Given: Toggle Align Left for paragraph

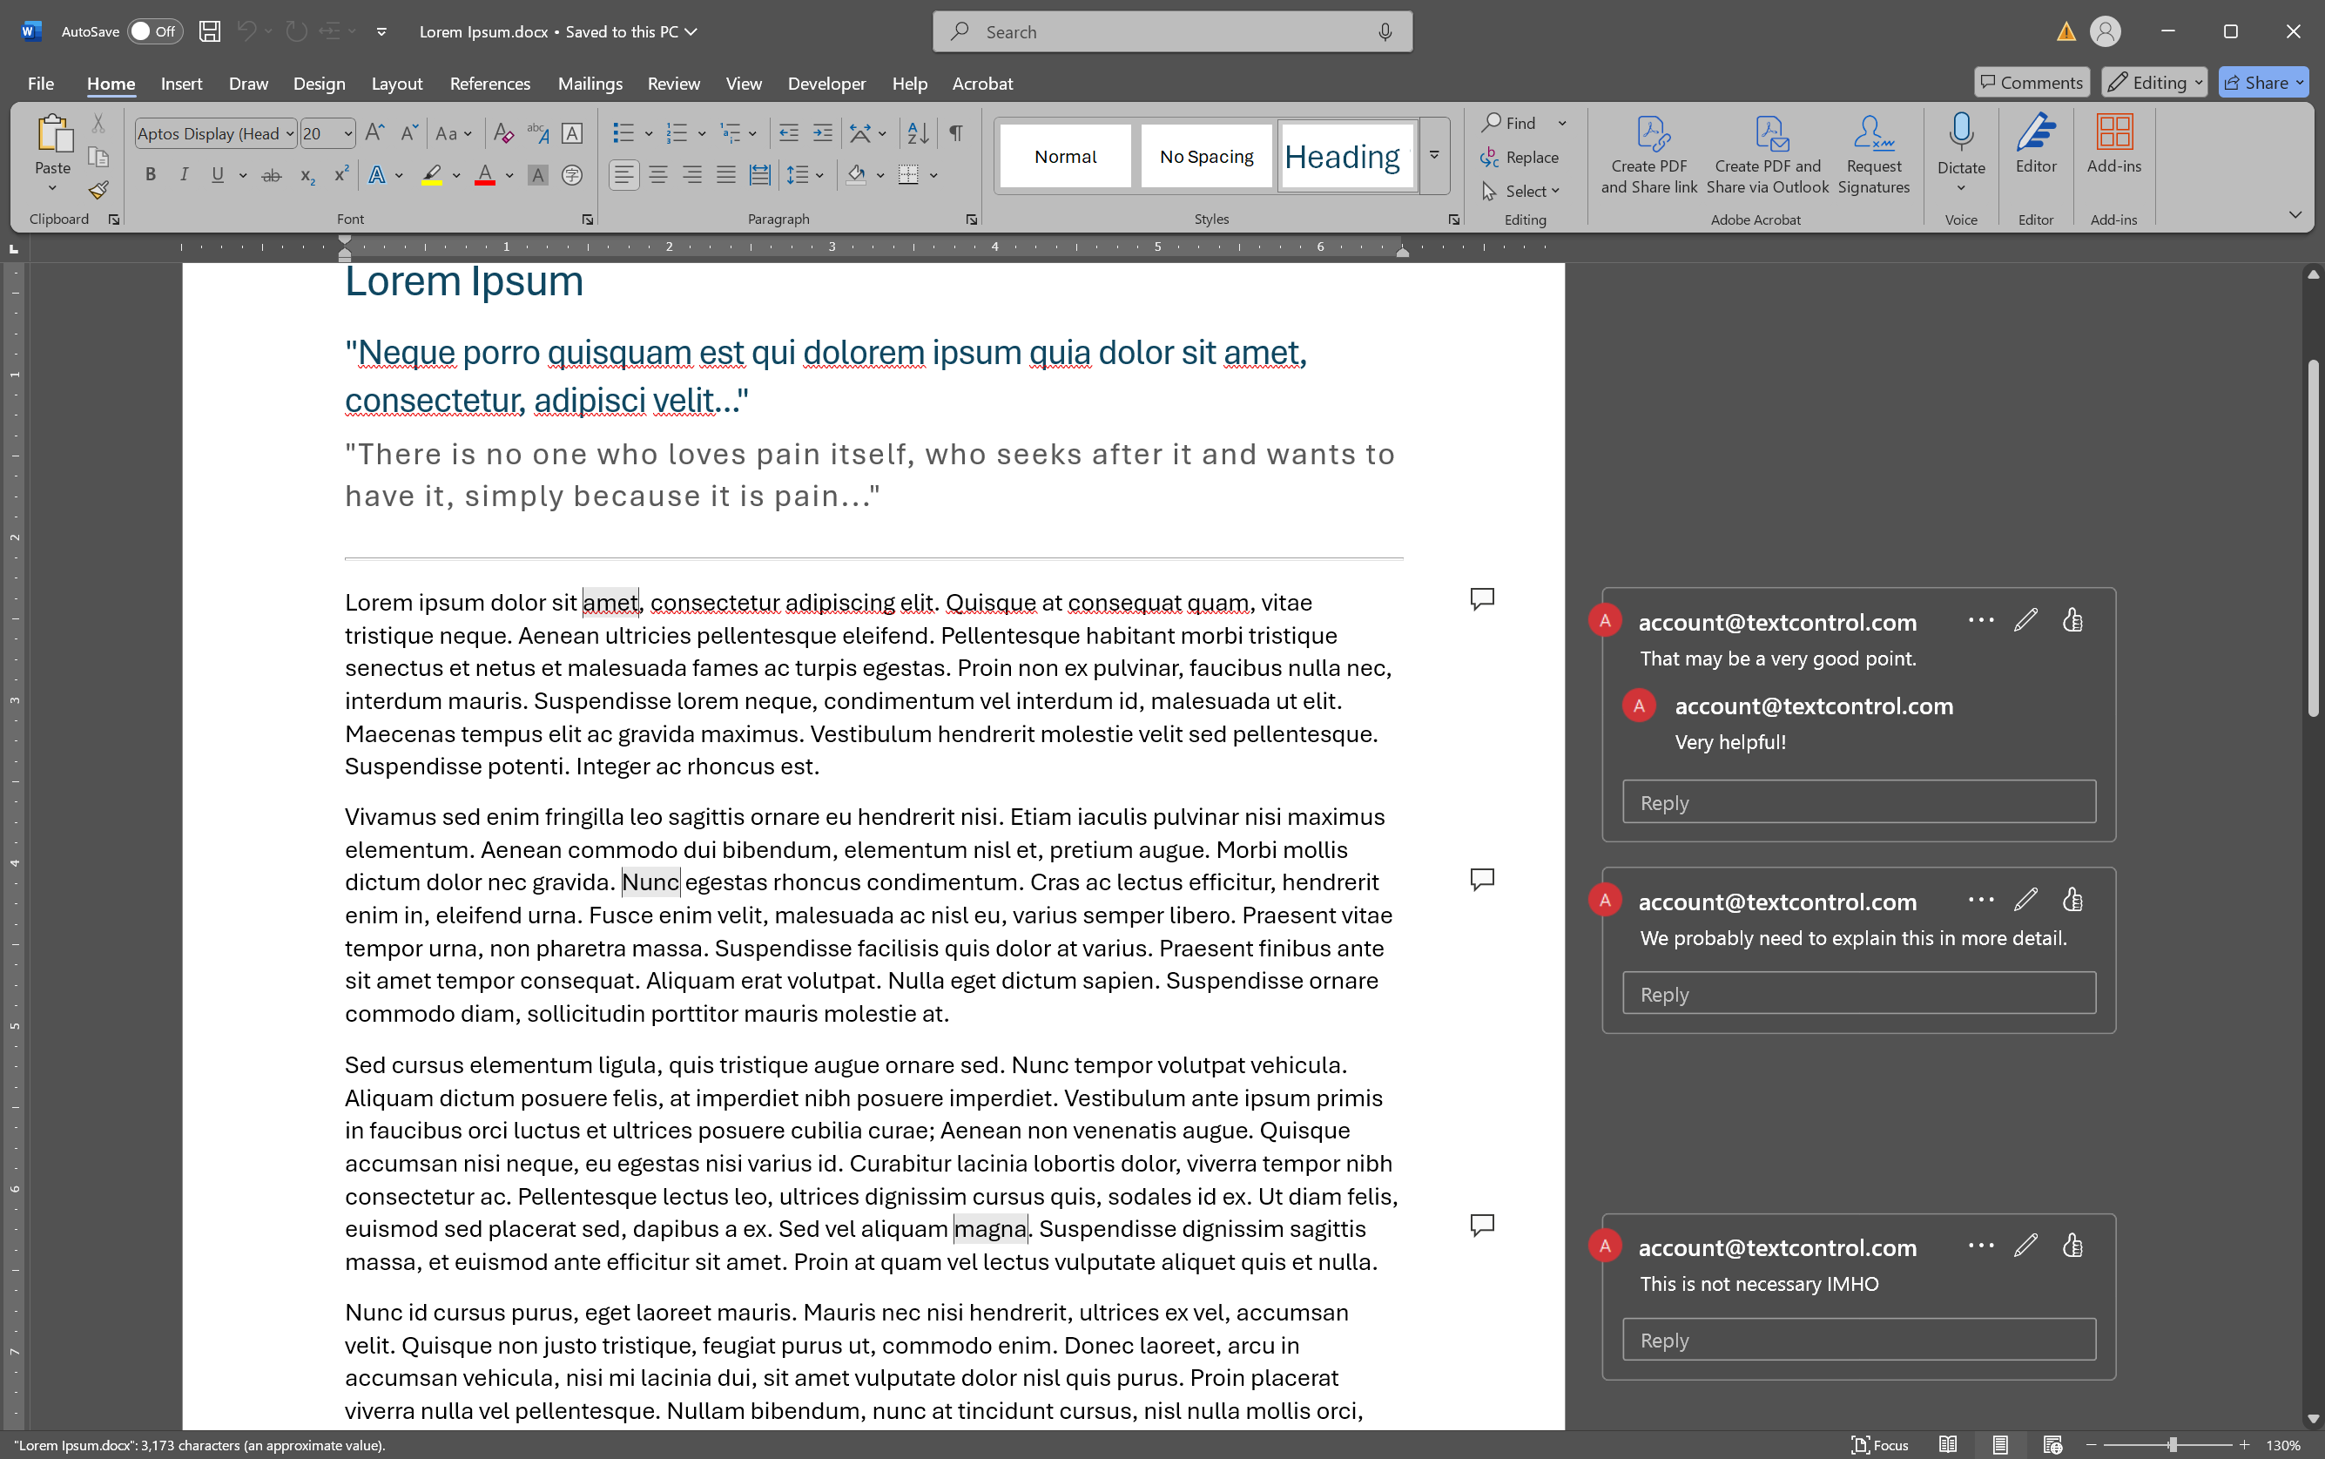Looking at the screenshot, I should (x=624, y=175).
